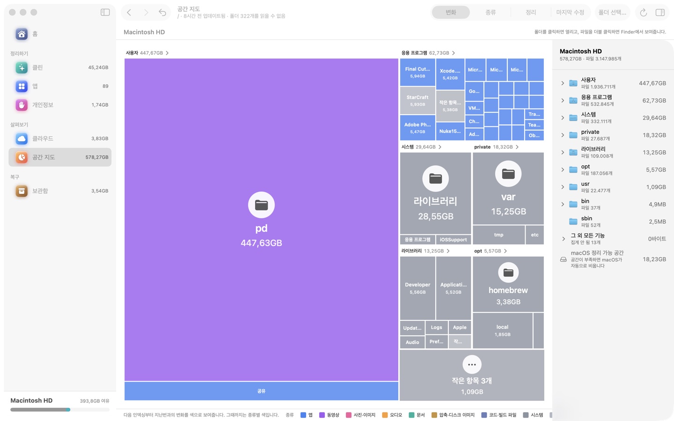Go back with the left chevron
This screenshot has width=674, height=421.
click(x=129, y=12)
